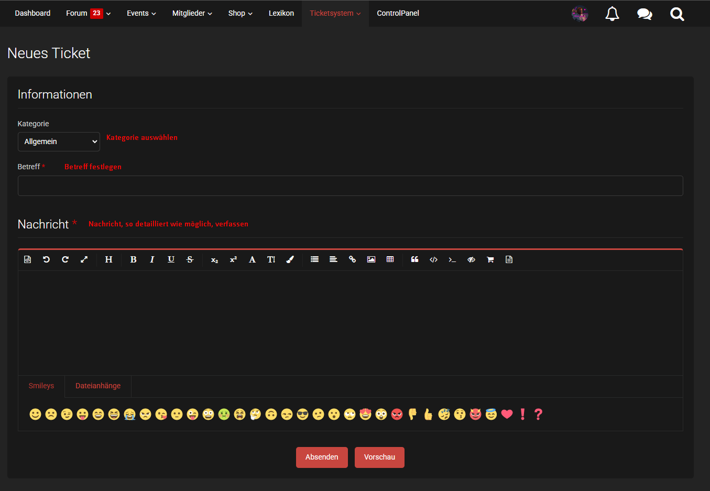Open the Kategorie dropdown showing Allgemein
Image resolution: width=710 pixels, height=491 pixels.
tap(59, 141)
